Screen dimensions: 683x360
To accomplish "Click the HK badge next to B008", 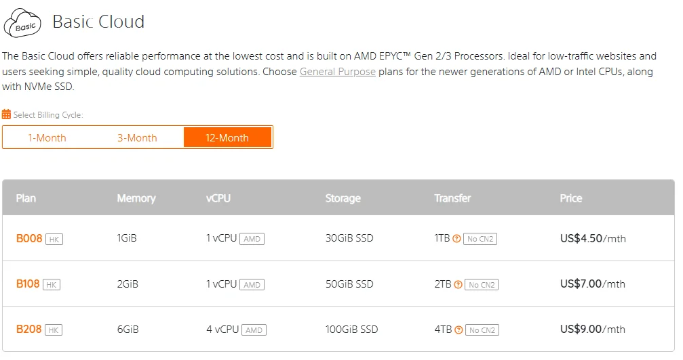I will (54, 239).
